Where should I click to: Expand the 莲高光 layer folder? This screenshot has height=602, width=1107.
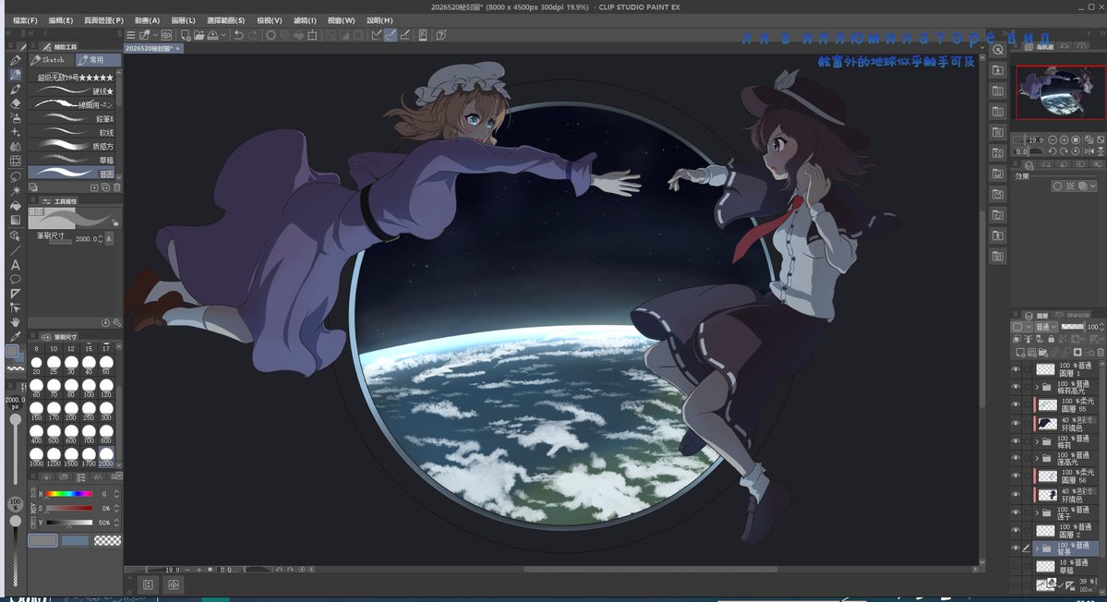pos(1037,459)
